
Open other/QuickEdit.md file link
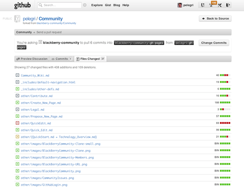36,123
